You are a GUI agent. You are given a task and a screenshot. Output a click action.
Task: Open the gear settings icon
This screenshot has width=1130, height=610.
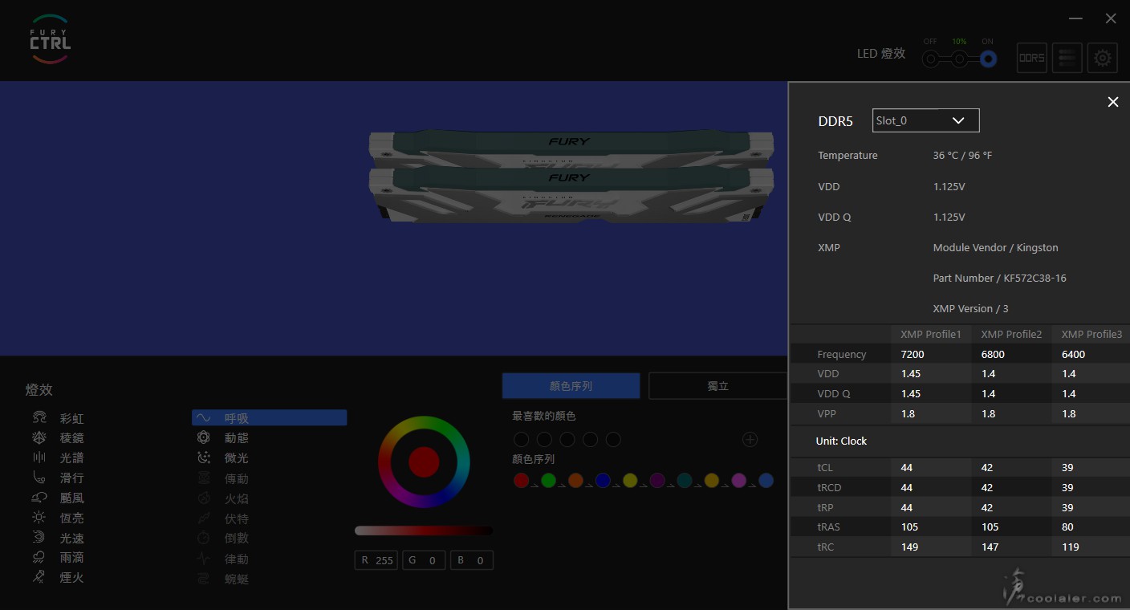tap(1102, 58)
